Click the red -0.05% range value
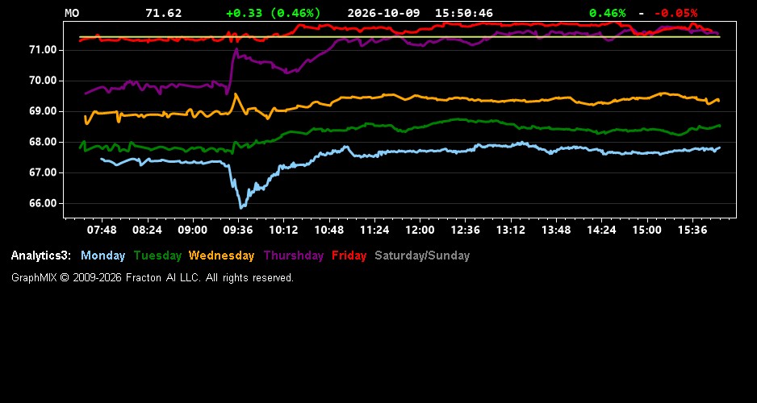Image resolution: width=757 pixels, height=403 pixels. click(676, 13)
